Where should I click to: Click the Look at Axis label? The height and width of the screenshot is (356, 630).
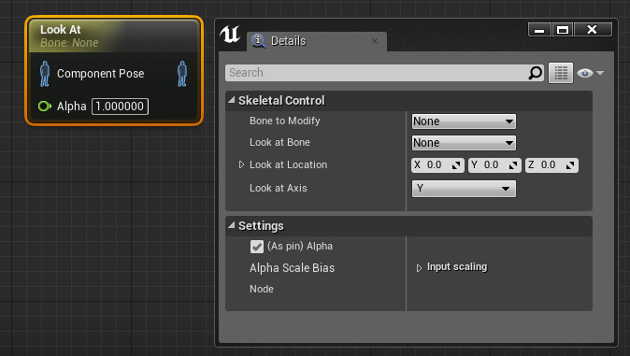coord(279,188)
